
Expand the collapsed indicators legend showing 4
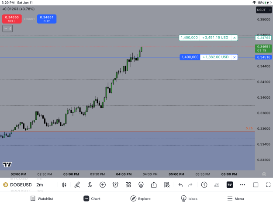(x=7, y=28)
